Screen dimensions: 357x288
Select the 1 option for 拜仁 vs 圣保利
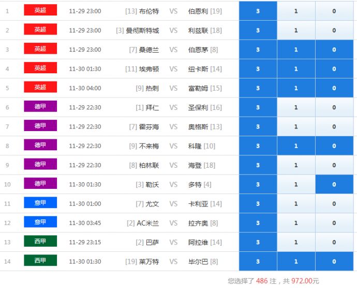pos(296,108)
